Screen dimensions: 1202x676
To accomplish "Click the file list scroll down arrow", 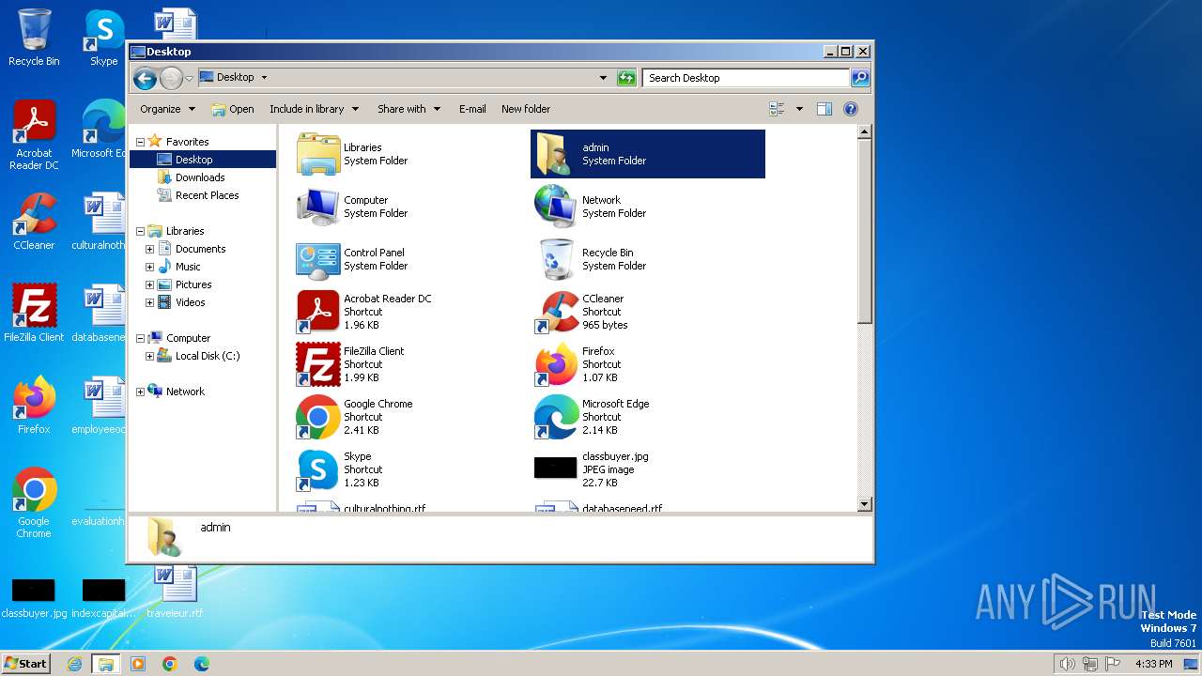I will pyautogui.click(x=865, y=504).
